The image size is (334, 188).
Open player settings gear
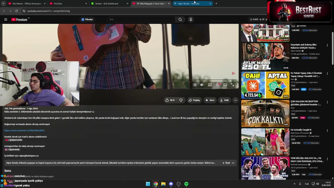(x=218, y=85)
